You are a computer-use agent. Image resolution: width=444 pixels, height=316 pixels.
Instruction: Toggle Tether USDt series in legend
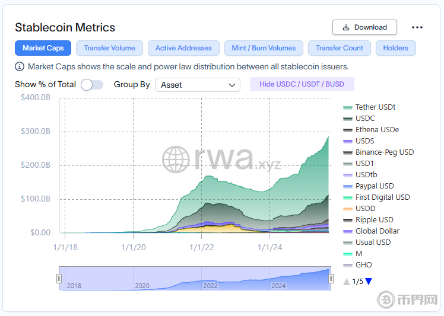click(x=375, y=107)
